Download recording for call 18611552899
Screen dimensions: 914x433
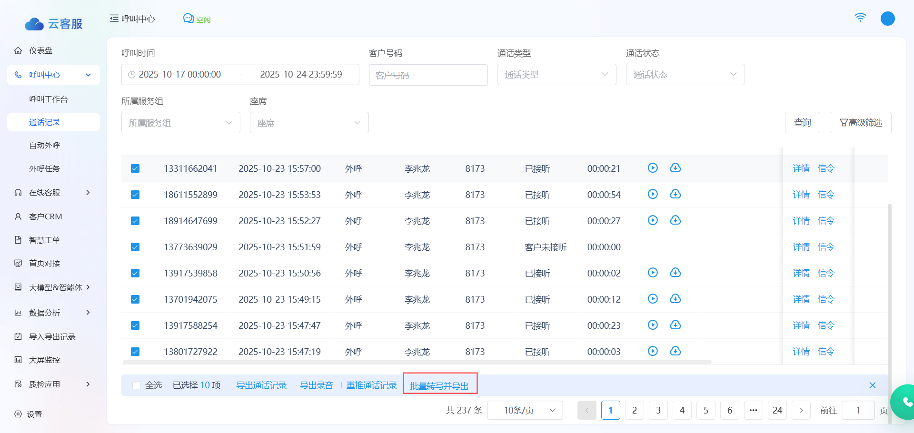coord(675,194)
